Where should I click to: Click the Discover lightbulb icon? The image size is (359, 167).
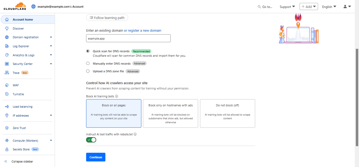click(7, 28)
